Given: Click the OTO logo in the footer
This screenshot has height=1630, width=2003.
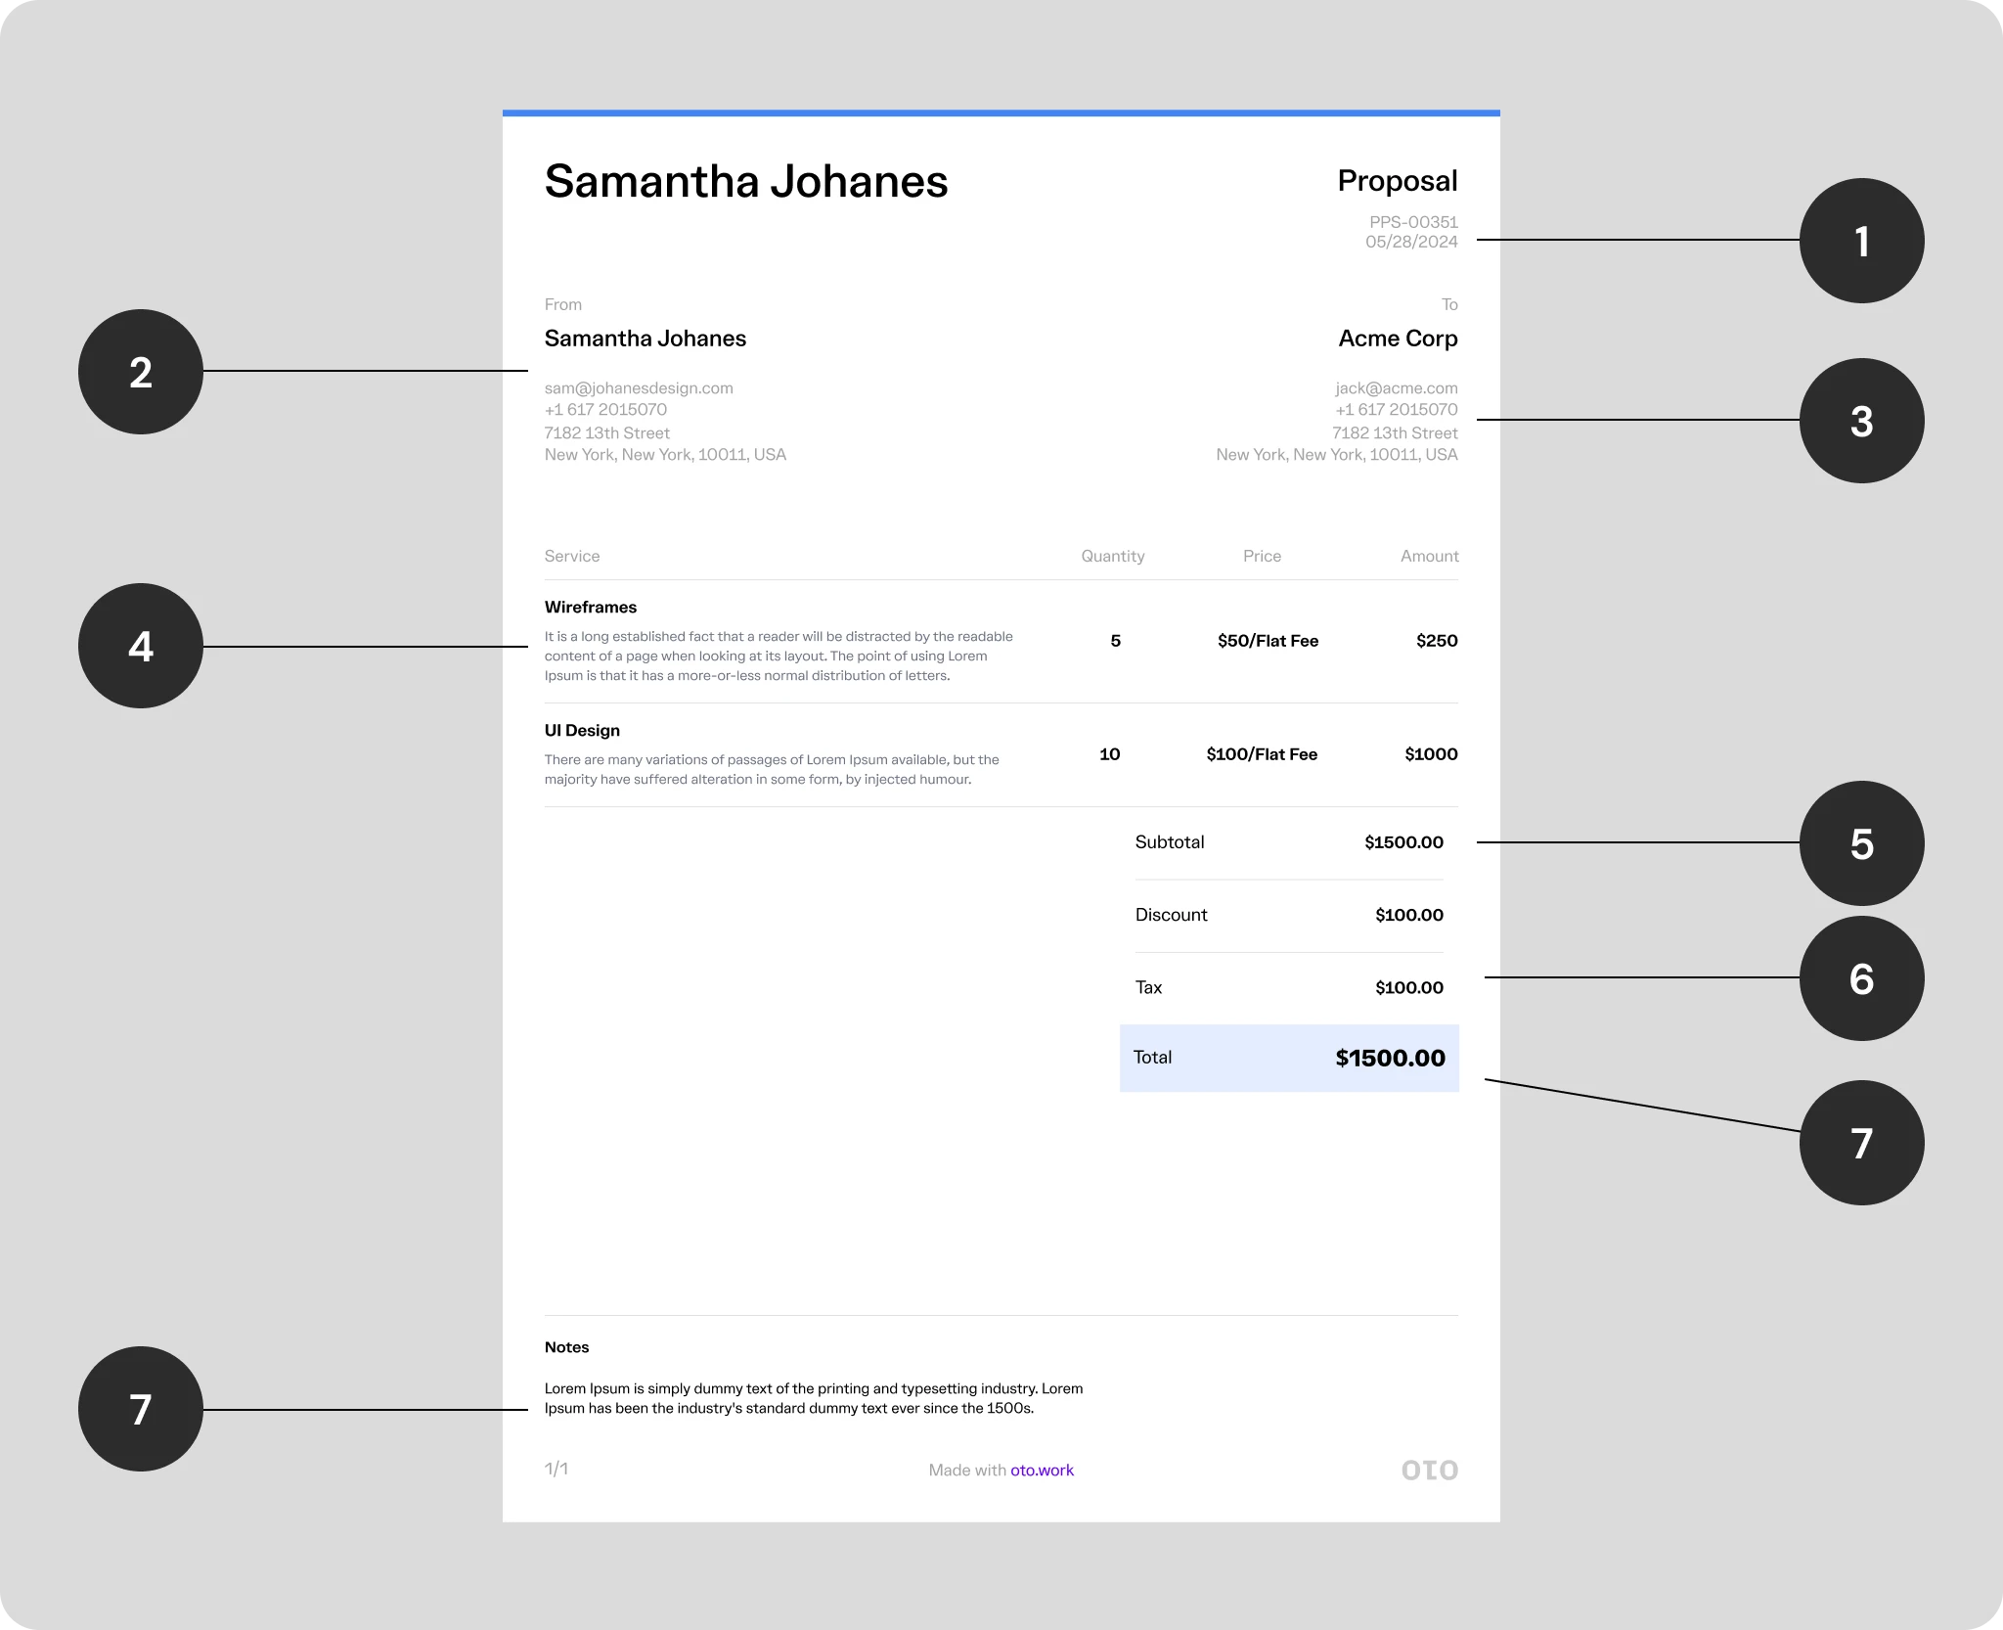Looking at the screenshot, I should click(1429, 1470).
